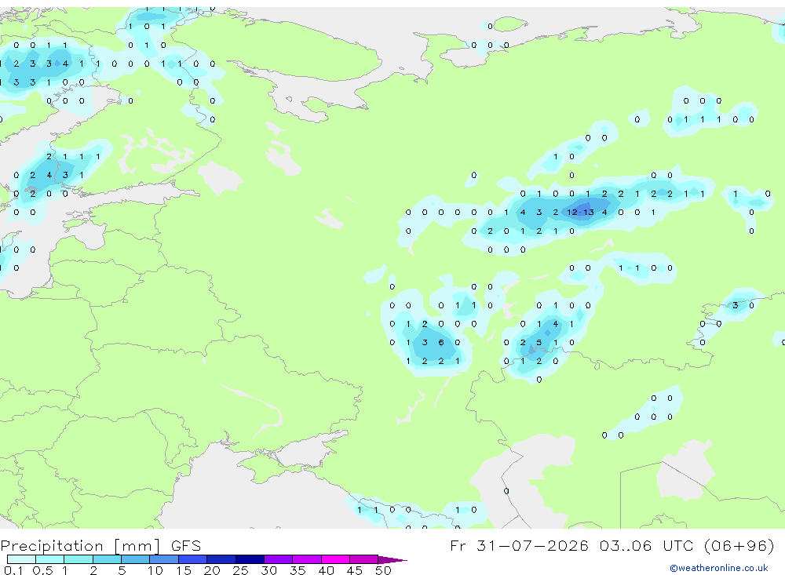This screenshot has height=575, width=785.
Task: Select the "6" precipitation value on the map
Action: tap(441, 342)
